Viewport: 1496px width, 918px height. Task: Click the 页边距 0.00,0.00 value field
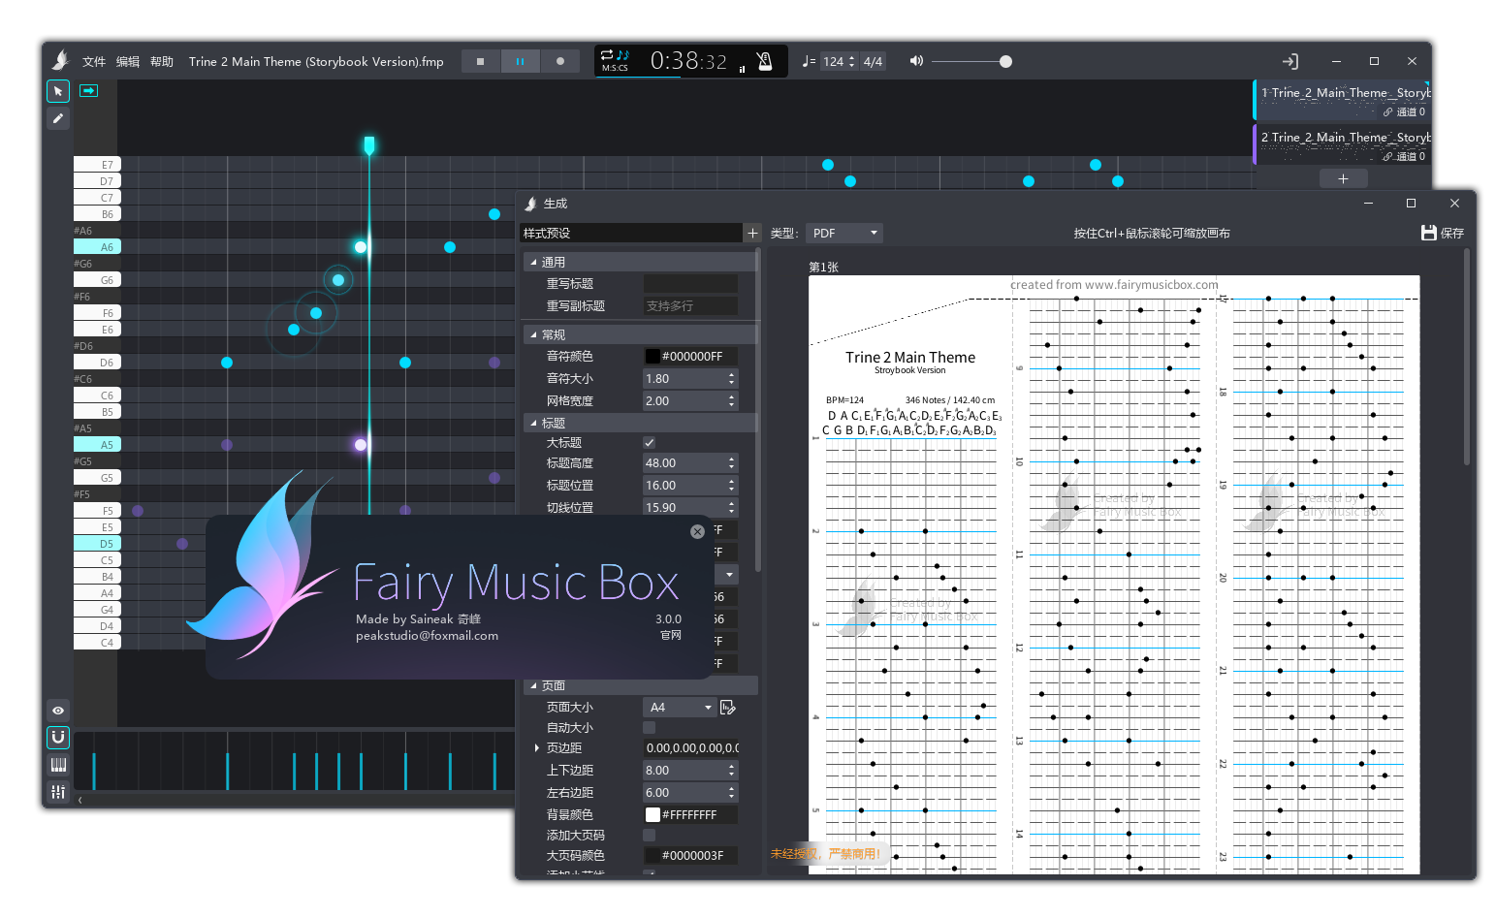[x=690, y=748]
